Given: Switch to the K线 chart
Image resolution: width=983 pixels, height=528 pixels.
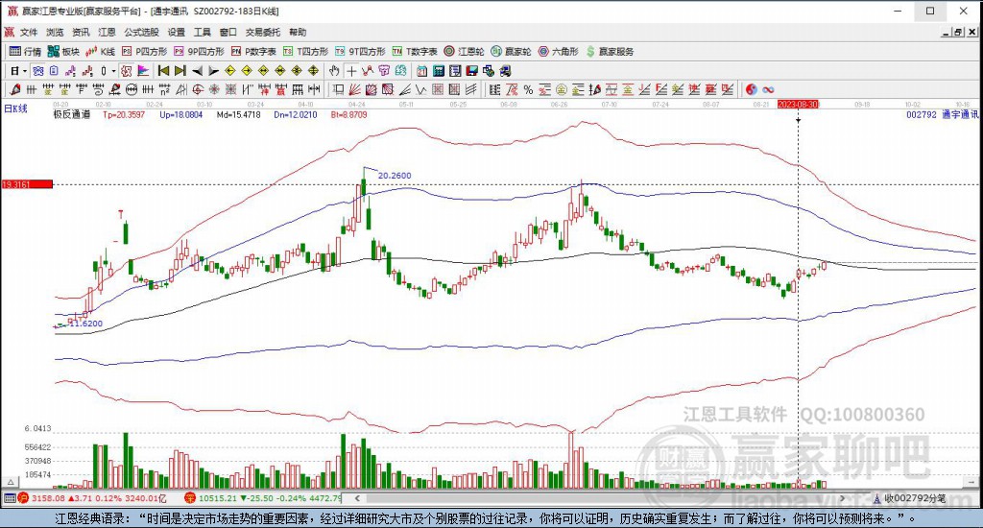Looking at the screenshot, I should 100,52.
